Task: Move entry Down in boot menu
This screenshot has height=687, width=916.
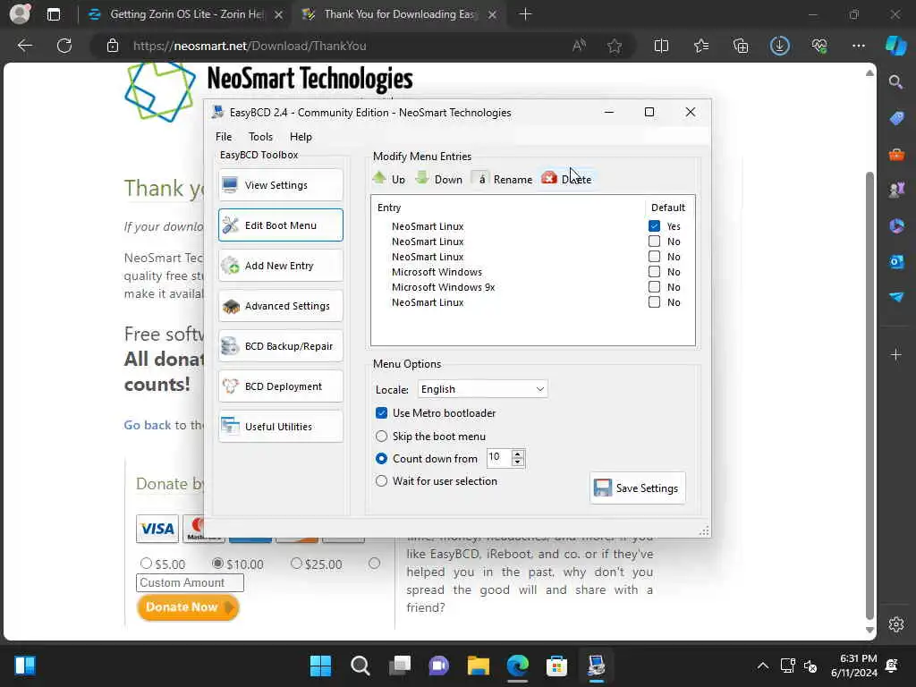Action: (438, 179)
